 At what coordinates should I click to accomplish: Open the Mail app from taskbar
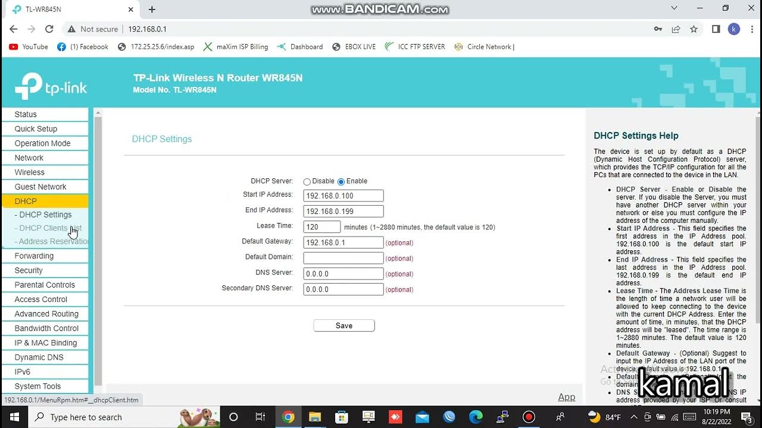coord(422,417)
